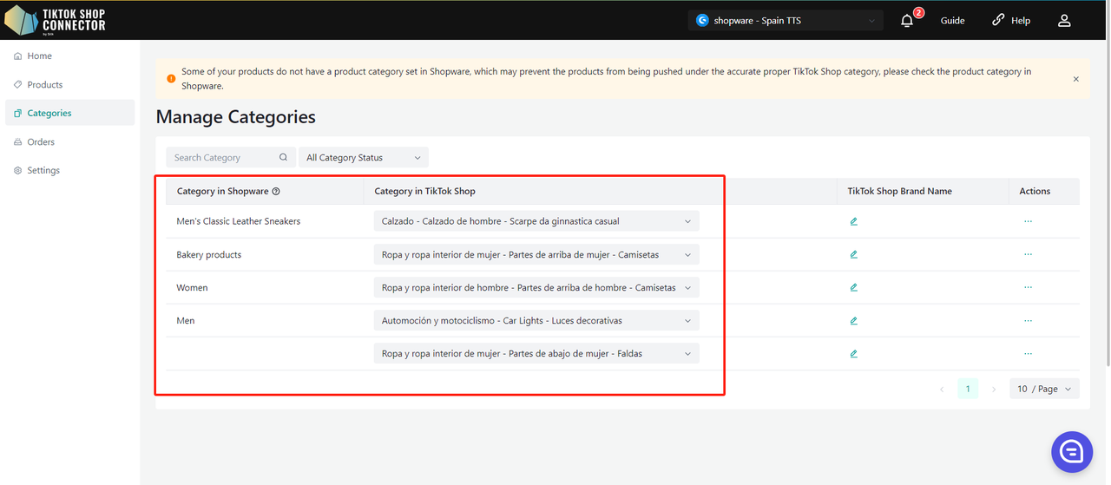Open the shopware - Spain TTS store selector
Viewport: 1111px width, 485px height.
pyautogui.click(x=786, y=21)
